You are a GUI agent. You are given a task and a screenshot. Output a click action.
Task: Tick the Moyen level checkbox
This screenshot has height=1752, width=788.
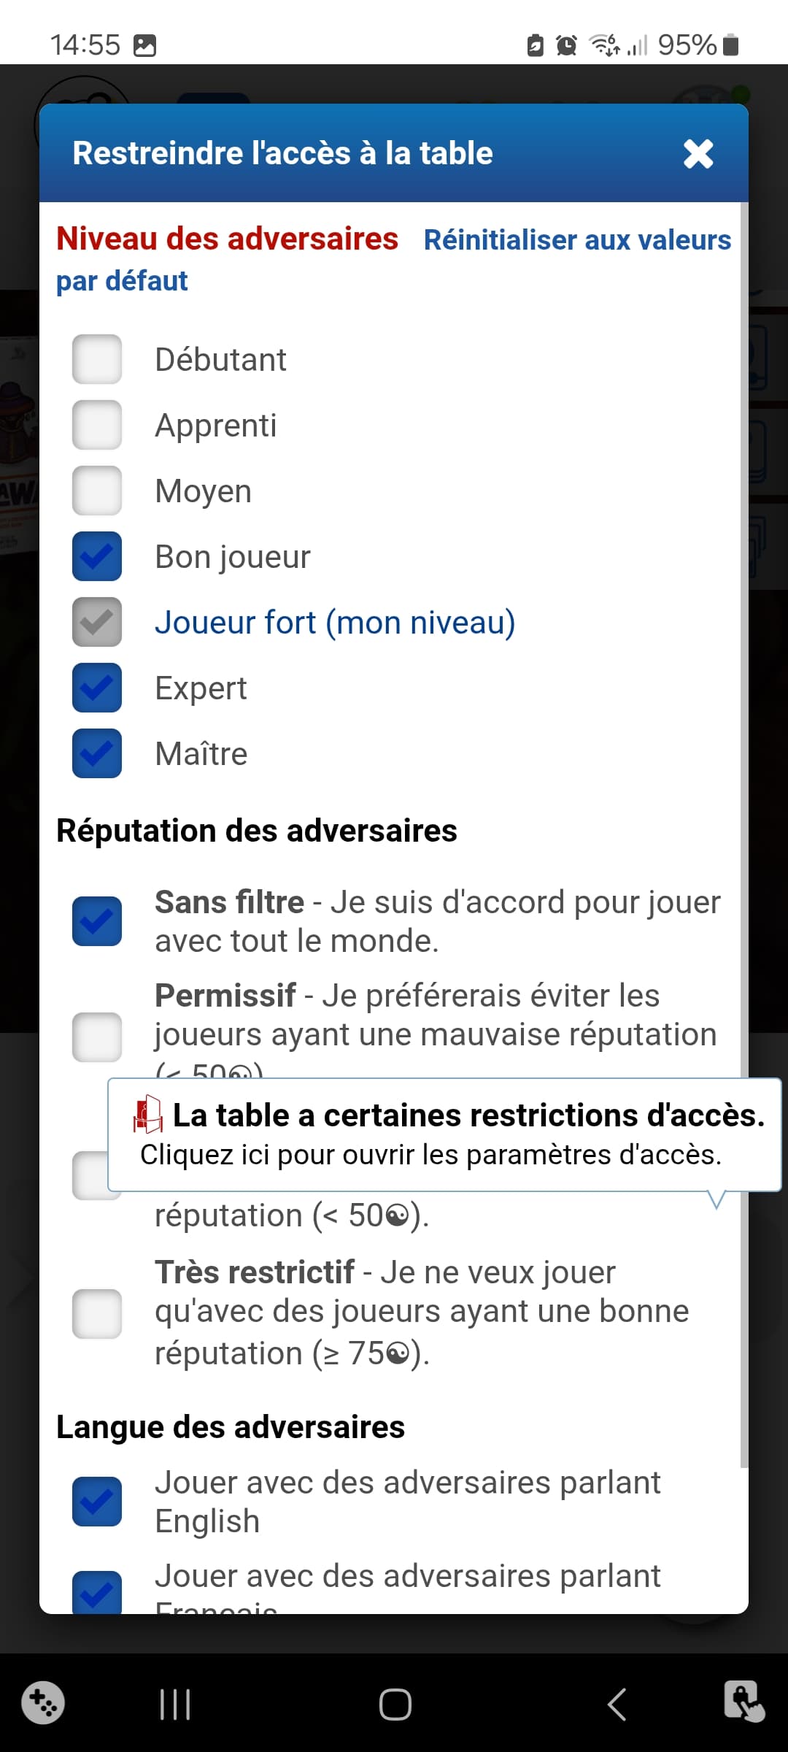coord(97,491)
